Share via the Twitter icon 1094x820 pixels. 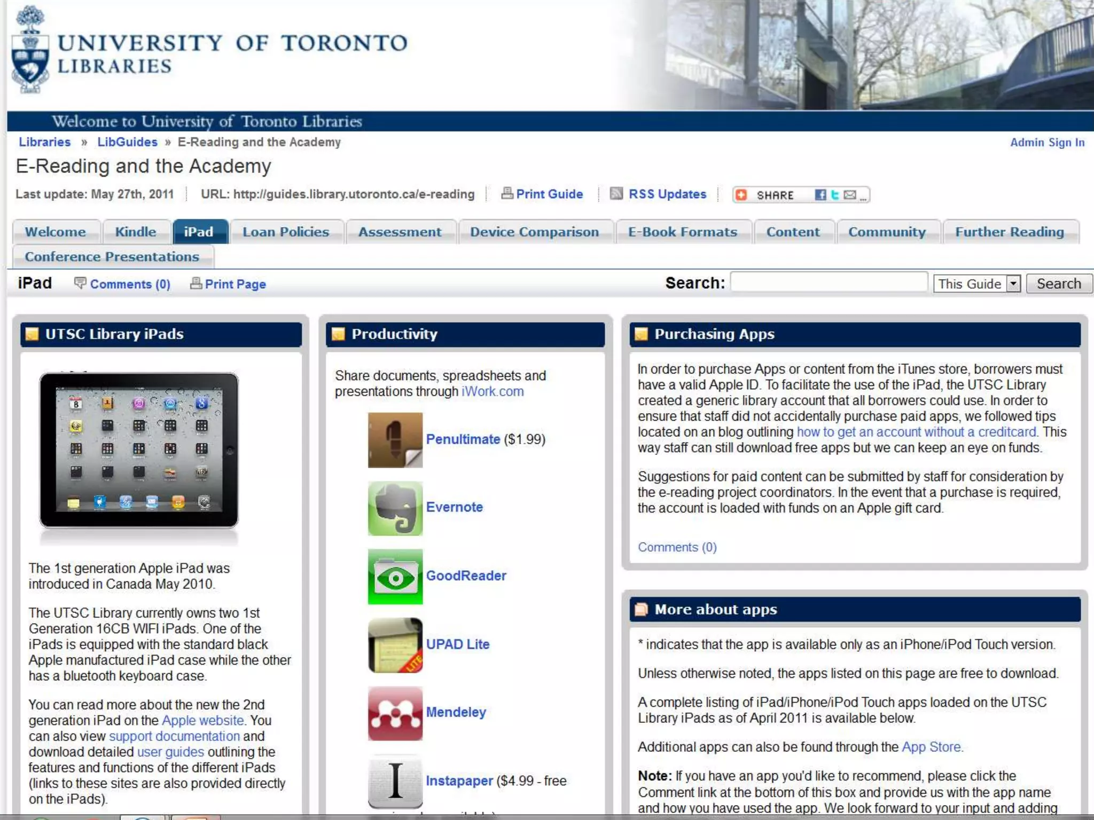(x=834, y=195)
